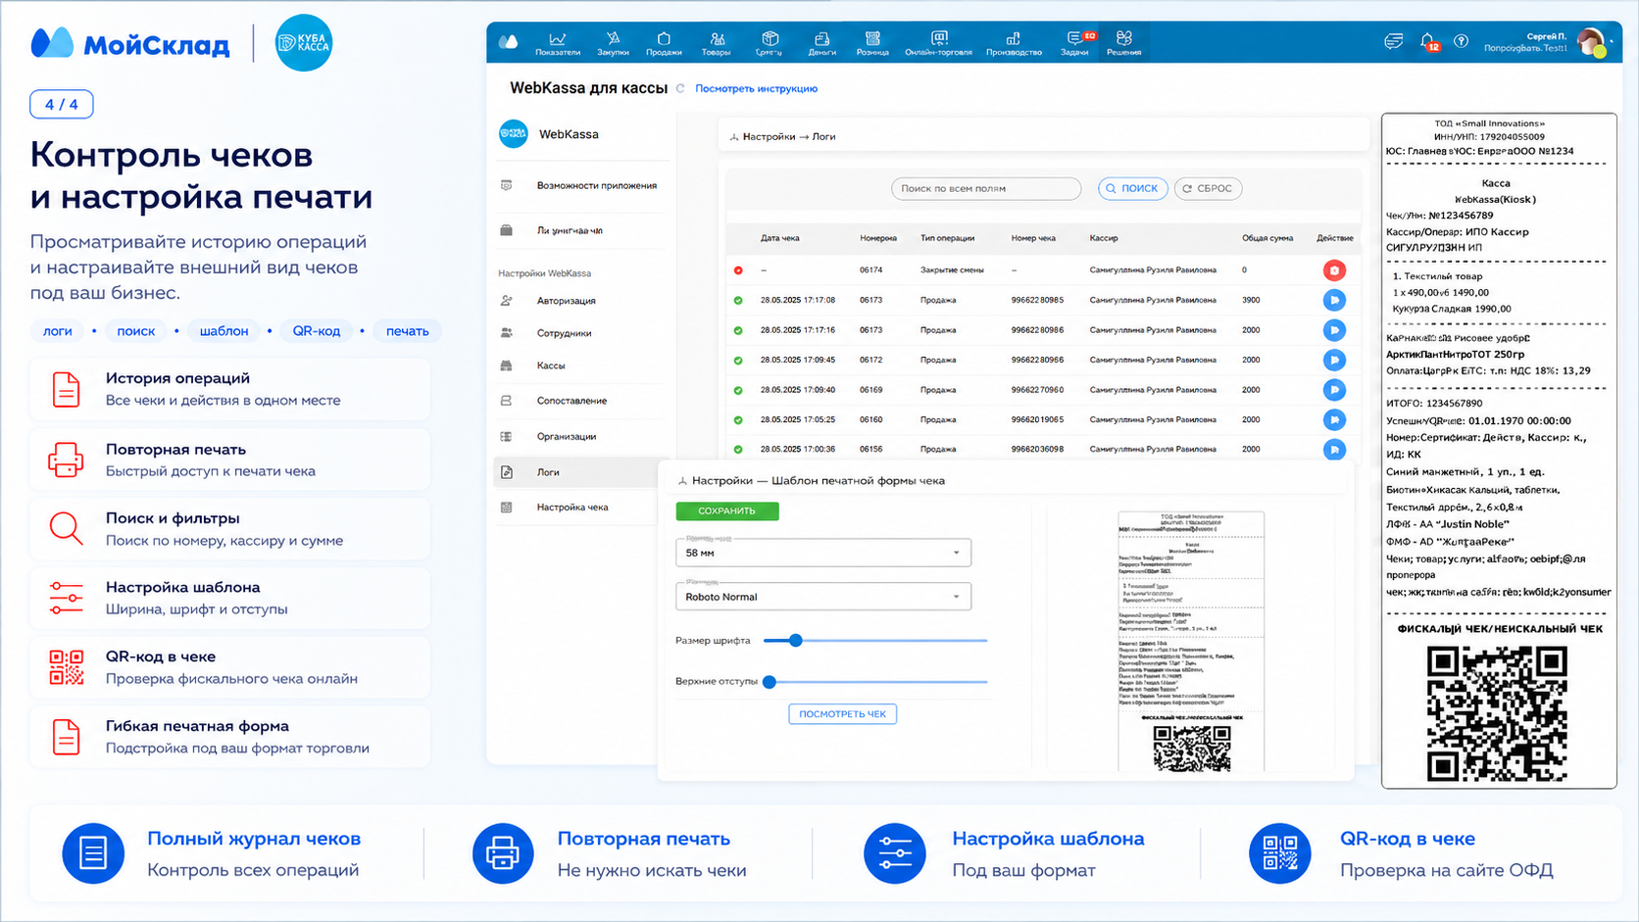Open the Решения section in top menu
1639x922 pixels.
point(1123,43)
